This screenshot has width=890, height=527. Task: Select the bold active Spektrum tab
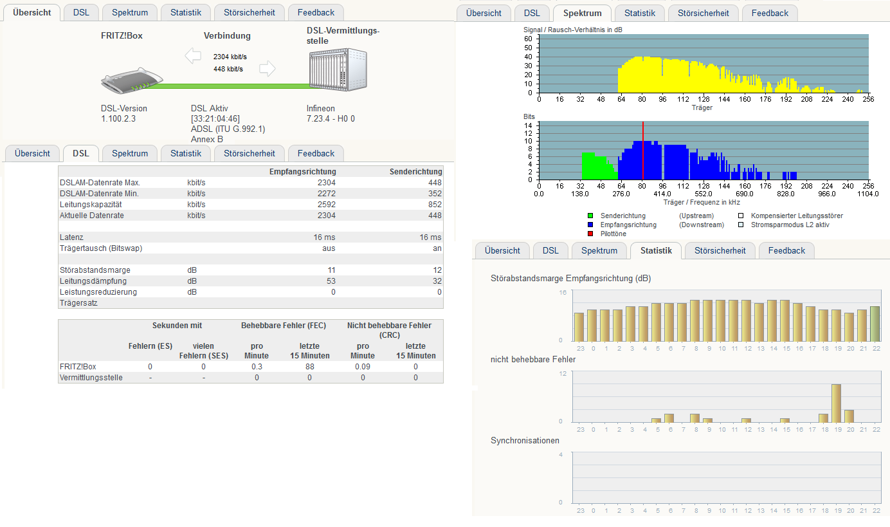coord(582,13)
